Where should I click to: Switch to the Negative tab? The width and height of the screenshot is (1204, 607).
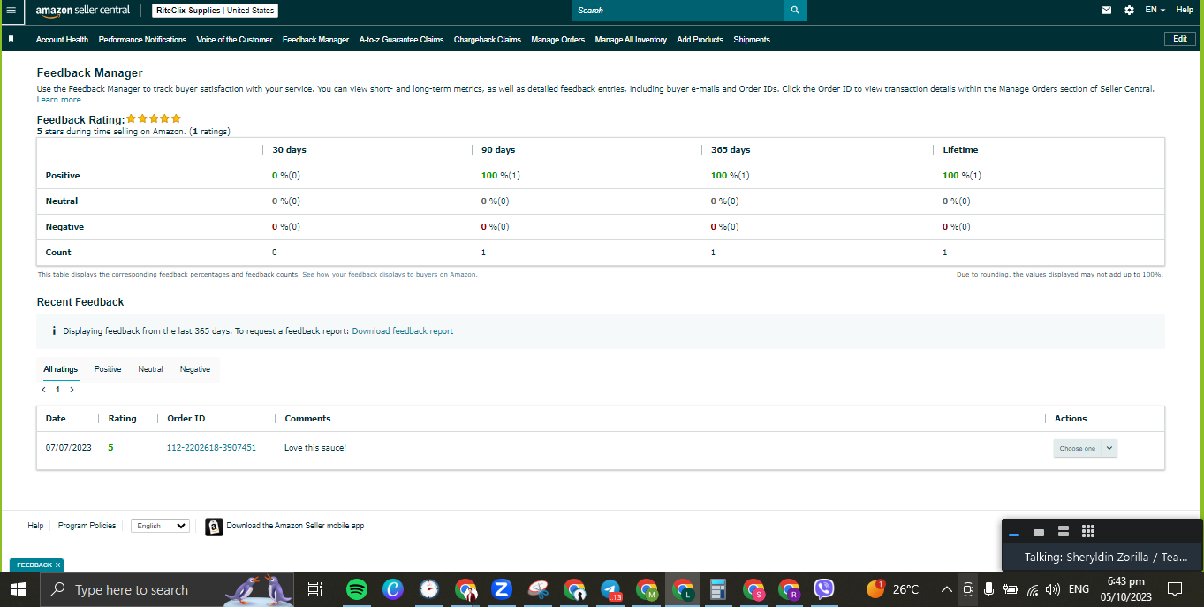coord(195,369)
